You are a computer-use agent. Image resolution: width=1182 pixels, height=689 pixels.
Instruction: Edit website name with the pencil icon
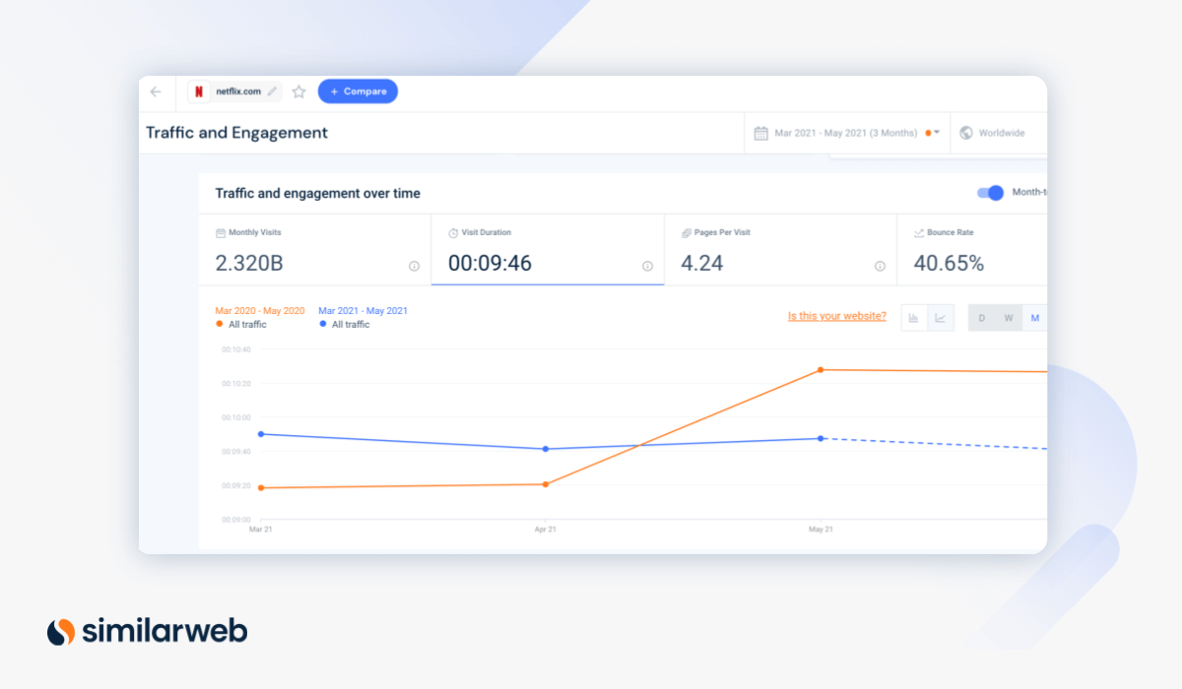point(271,92)
